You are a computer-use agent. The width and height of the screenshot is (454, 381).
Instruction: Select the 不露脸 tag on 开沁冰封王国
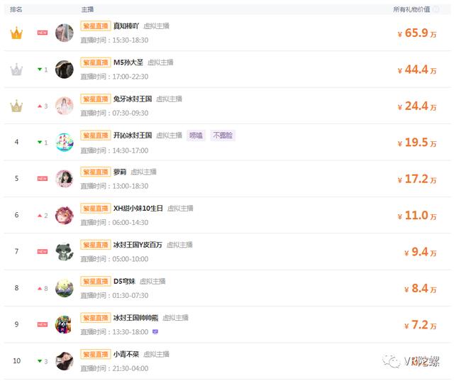223,136
